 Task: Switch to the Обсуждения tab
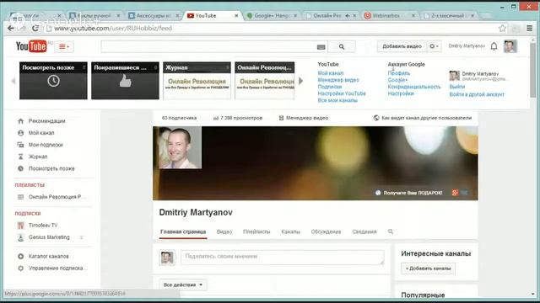coord(326,232)
